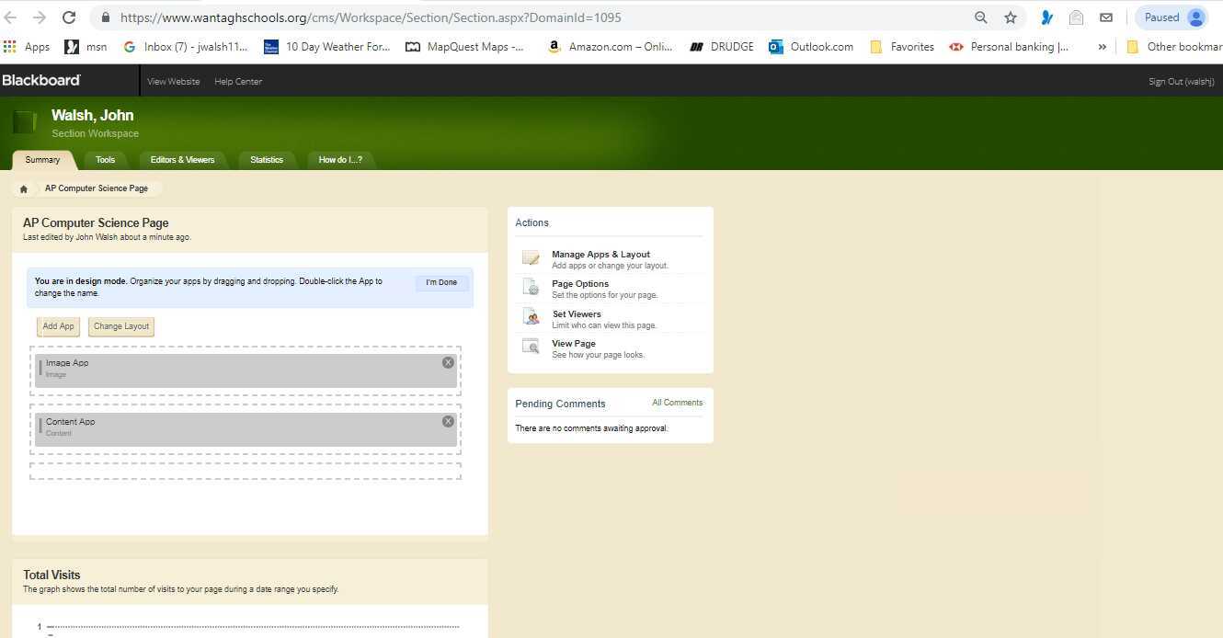Image resolution: width=1223 pixels, height=638 pixels.
Task: Click I'm Done to exit design mode
Action: point(440,281)
